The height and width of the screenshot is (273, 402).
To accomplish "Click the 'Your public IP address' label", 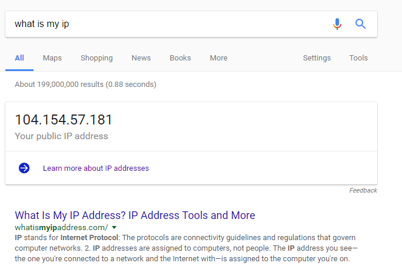I will [61, 136].
